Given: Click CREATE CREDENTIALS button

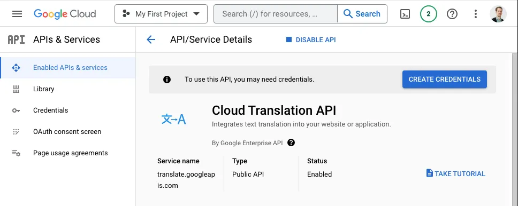Looking at the screenshot, I should coord(444,80).
